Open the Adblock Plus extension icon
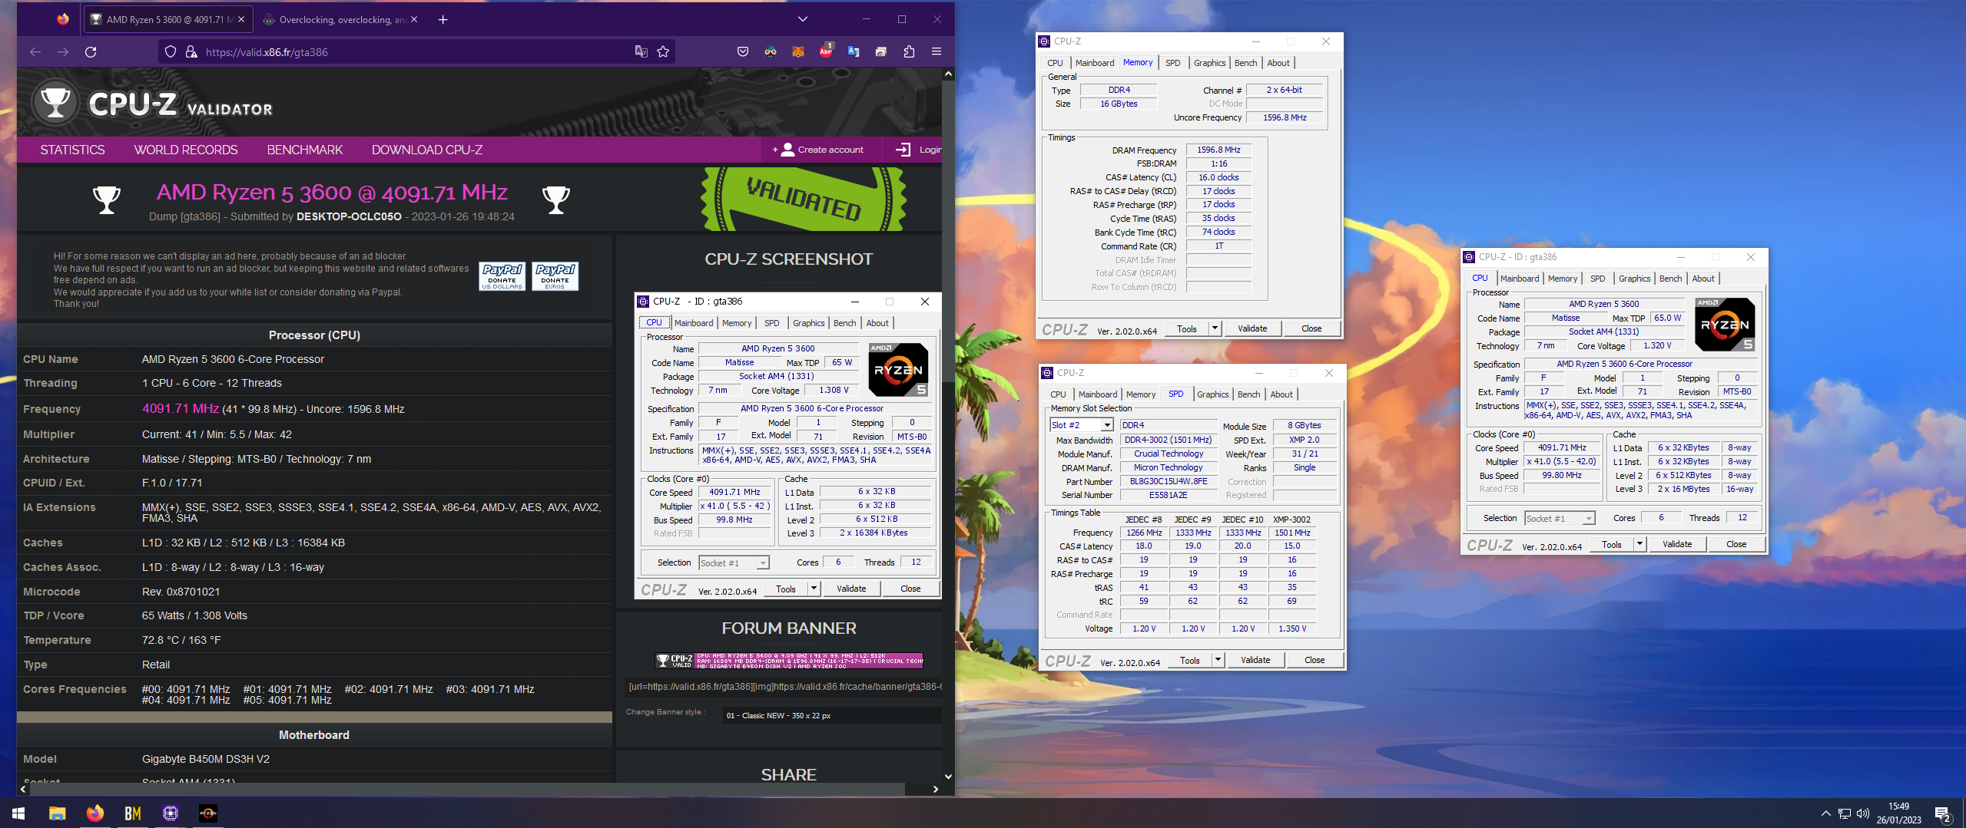The height and width of the screenshot is (828, 1966). pos(826,52)
